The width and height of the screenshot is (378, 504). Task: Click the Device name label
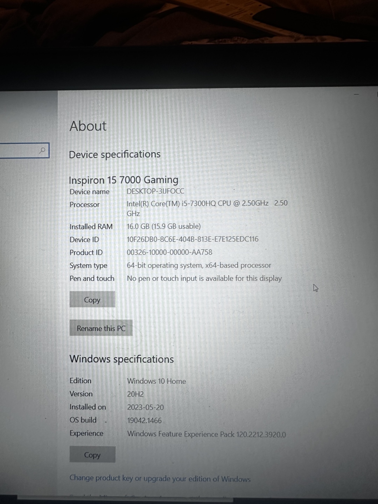pyautogui.click(x=90, y=192)
